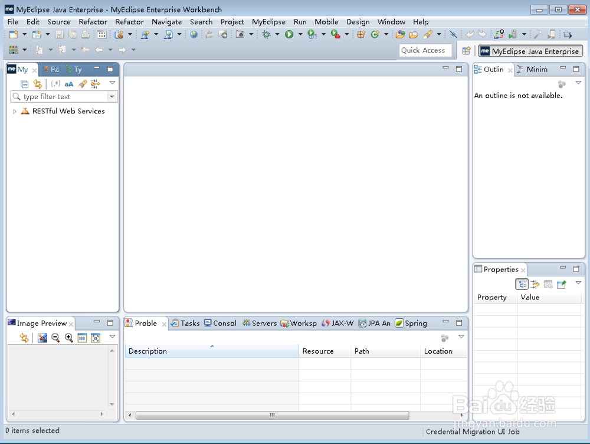Sort by the Description column header
The height and width of the screenshot is (444, 590).
click(212, 351)
